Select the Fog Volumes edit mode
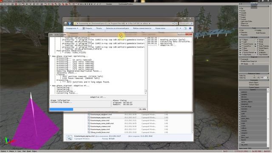 point(262,54)
